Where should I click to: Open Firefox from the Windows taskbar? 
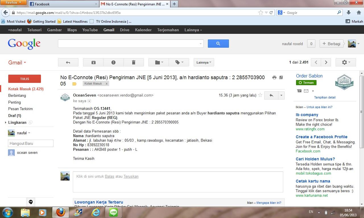[60, 212]
